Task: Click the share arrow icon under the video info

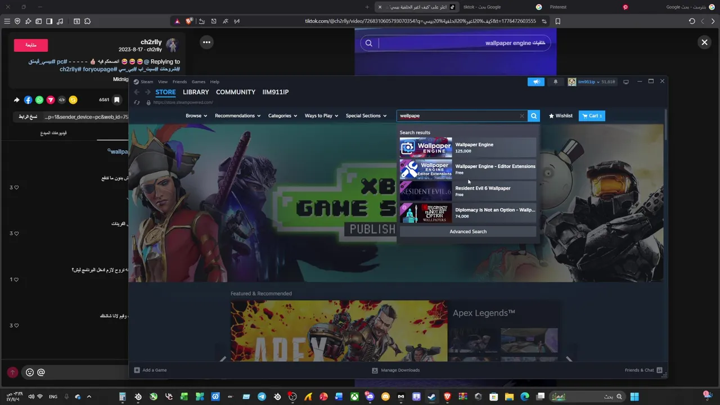Action: 16,100
